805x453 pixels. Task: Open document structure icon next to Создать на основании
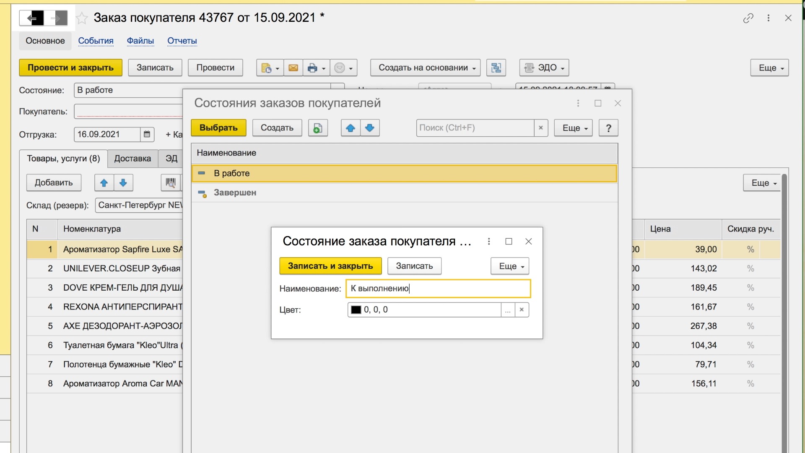(496, 68)
